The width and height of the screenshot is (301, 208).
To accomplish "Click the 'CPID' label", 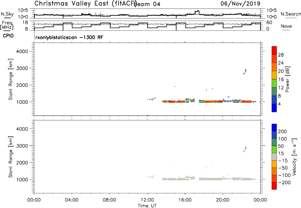I will pos(8,36).
